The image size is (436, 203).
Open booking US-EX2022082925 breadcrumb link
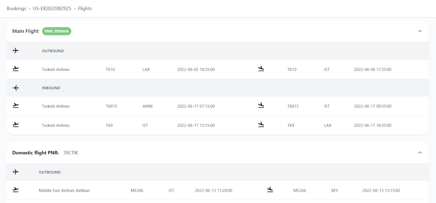pyautogui.click(x=52, y=9)
